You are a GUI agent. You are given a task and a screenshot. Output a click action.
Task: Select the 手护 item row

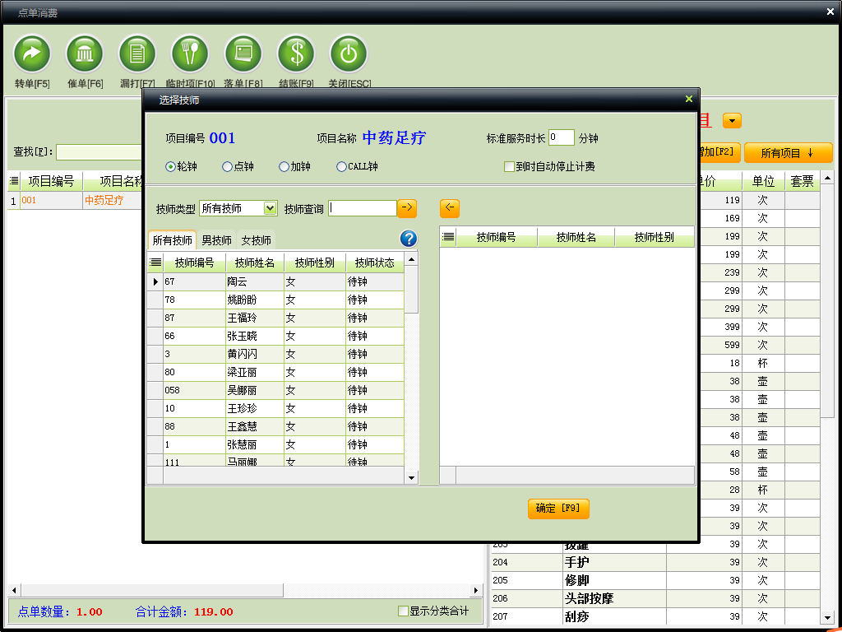655,562
